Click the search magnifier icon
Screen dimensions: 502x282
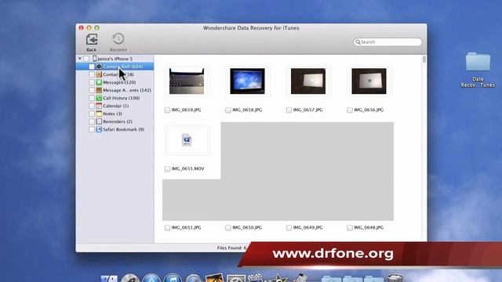[358, 42]
